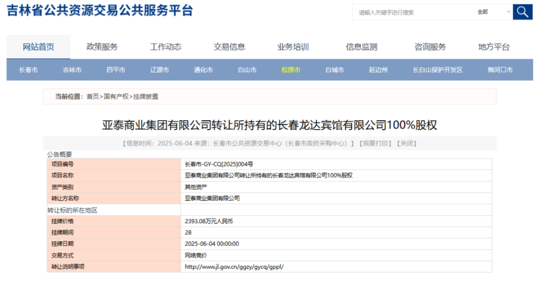Open the 网站首页 tab
This screenshot has width=535, height=286.
tap(38, 47)
